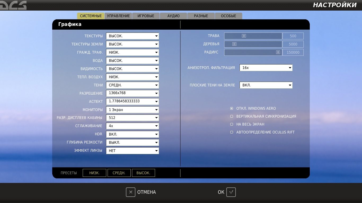Open the ТЕКСТУРЫ dropdown

coord(133,36)
